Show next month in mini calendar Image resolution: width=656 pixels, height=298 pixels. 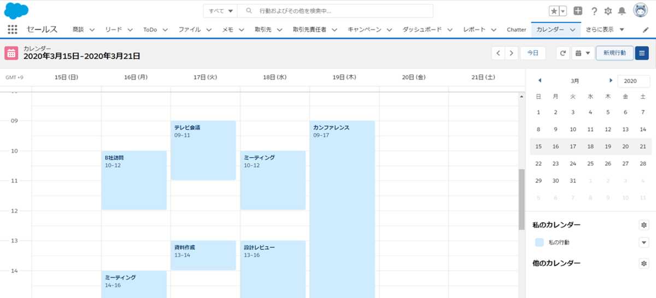611,81
